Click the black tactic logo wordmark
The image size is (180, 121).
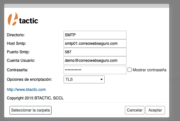tap(29, 21)
